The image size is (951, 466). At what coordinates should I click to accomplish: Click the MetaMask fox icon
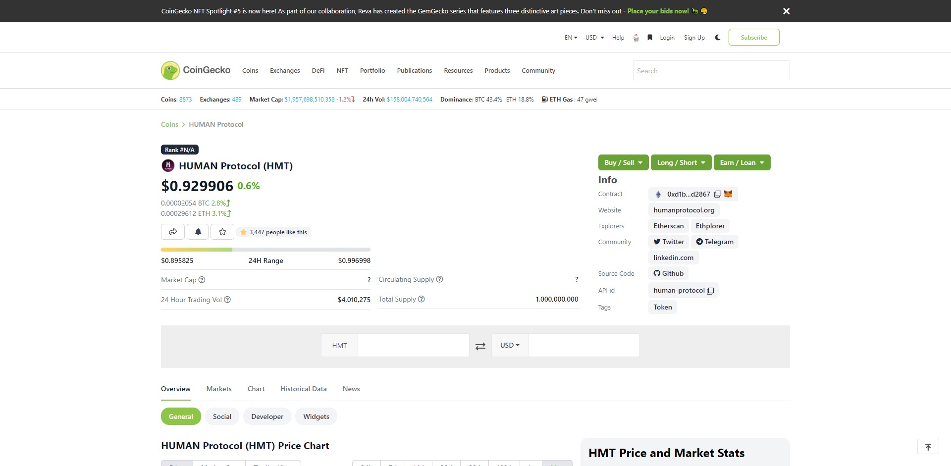pyautogui.click(x=728, y=194)
